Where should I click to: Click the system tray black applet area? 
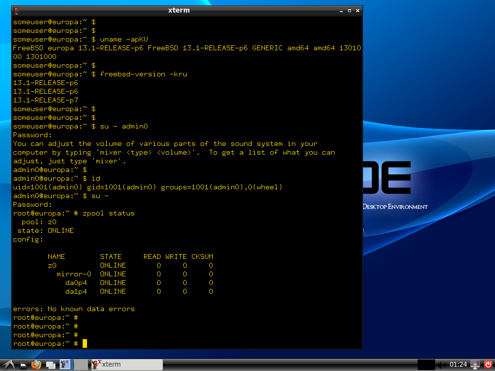click(x=426, y=365)
